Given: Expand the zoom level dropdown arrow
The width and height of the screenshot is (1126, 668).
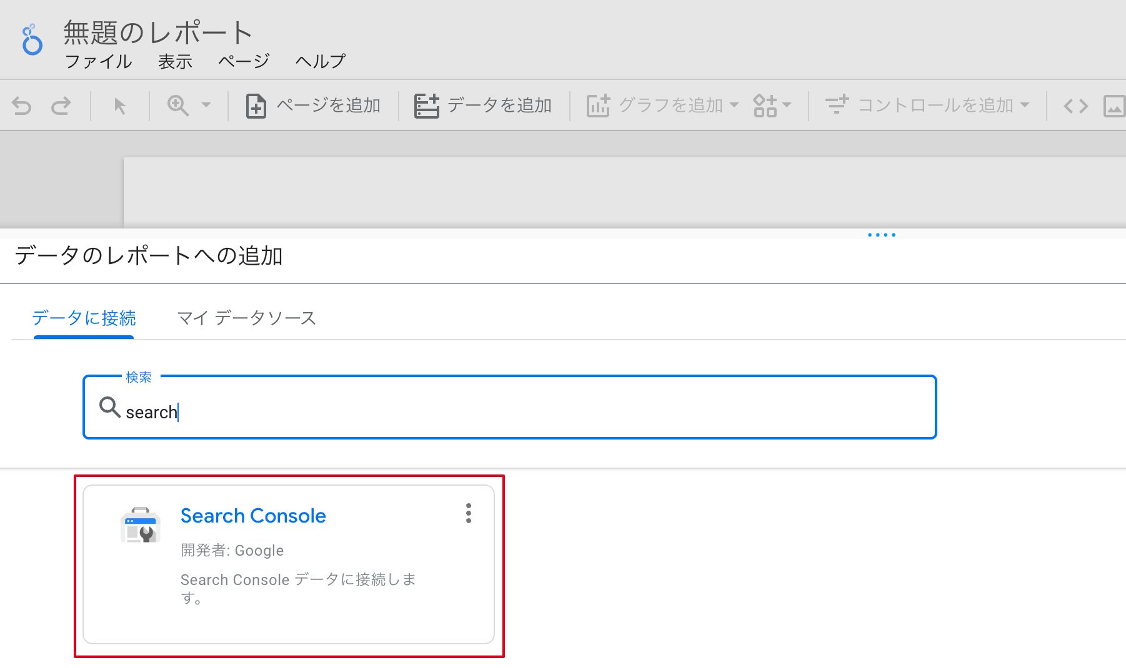Looking at the screenshot, I should 206,106.
